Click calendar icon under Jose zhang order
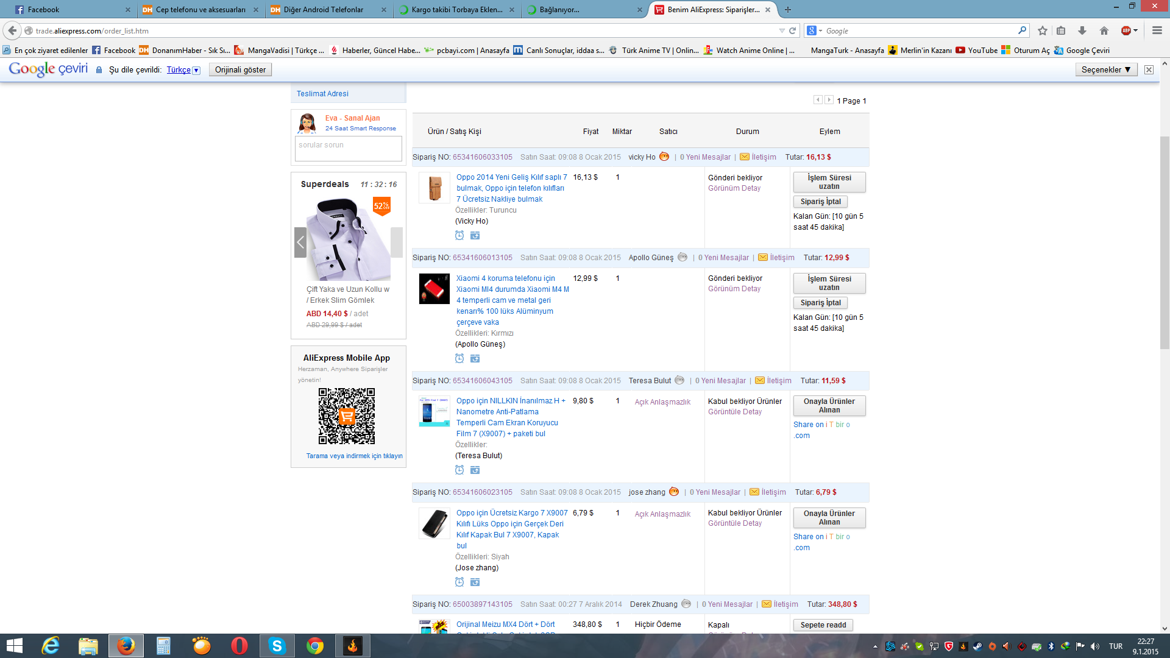Viewport: 1170px width, 658px height. pyautogui.click(x=475, y=582)
